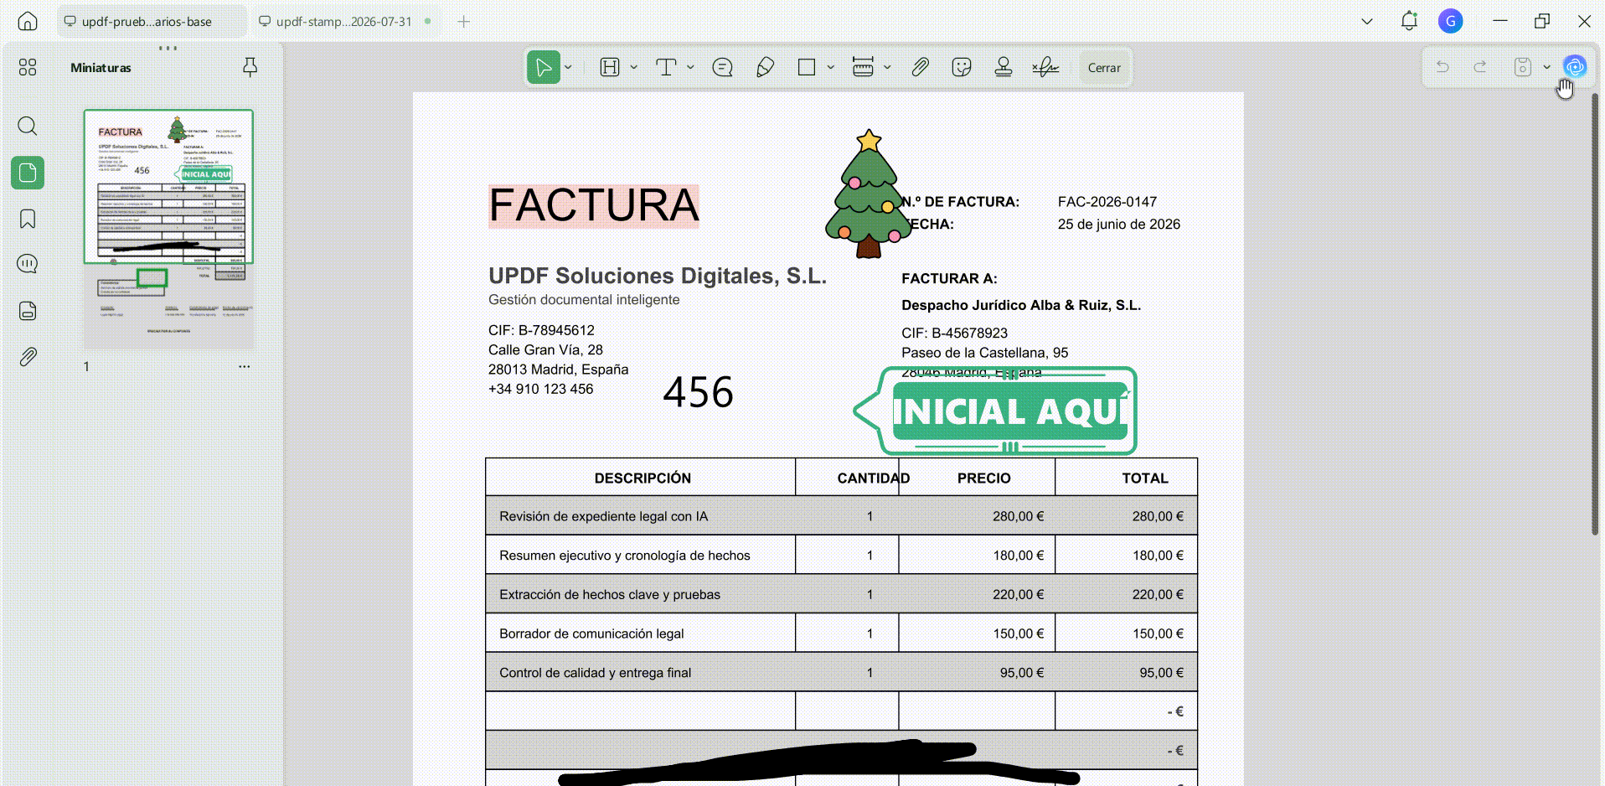Image resolution: width=1605 pixels, height=786 pixels.
Task: Select the highlight text tool
Action: [610, 67]
